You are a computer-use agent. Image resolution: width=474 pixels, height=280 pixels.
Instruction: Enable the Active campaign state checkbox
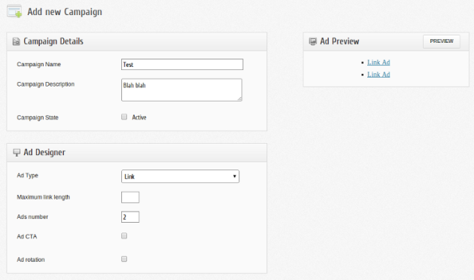[124, 117]
